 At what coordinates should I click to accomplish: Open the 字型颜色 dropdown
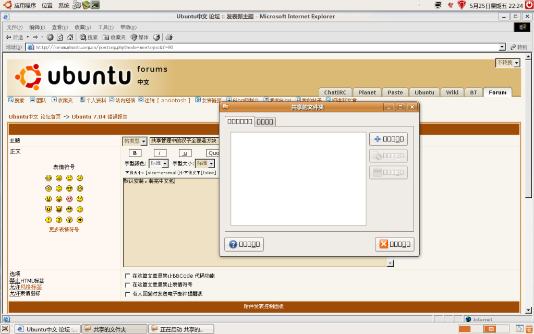coord(159,163)
